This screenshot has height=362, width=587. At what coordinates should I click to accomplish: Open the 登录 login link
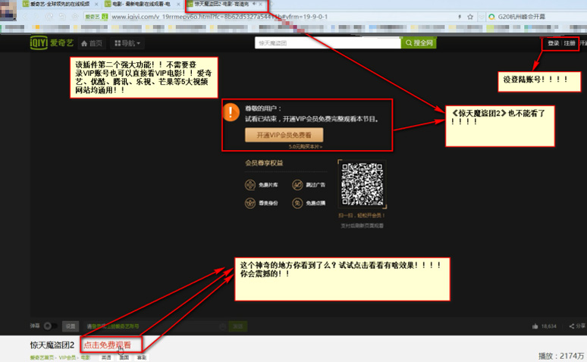pos(553,43)
